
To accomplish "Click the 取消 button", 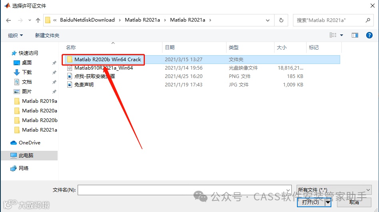I will tap(354, 202).
